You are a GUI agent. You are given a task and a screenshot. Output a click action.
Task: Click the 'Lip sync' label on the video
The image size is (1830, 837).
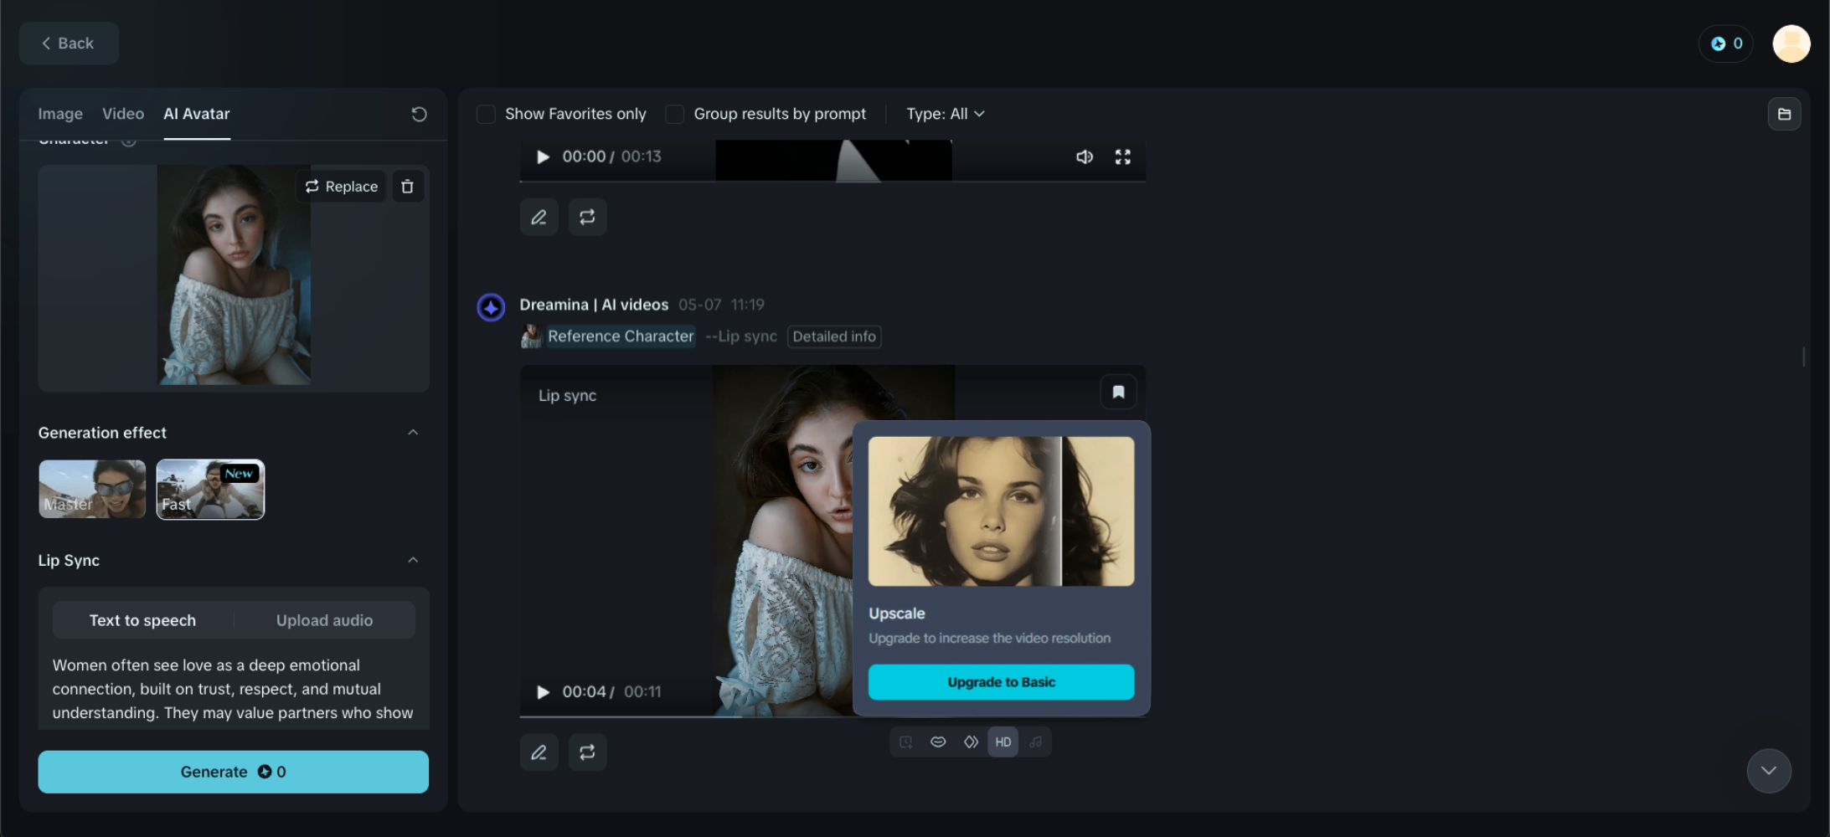click(567, 396)
